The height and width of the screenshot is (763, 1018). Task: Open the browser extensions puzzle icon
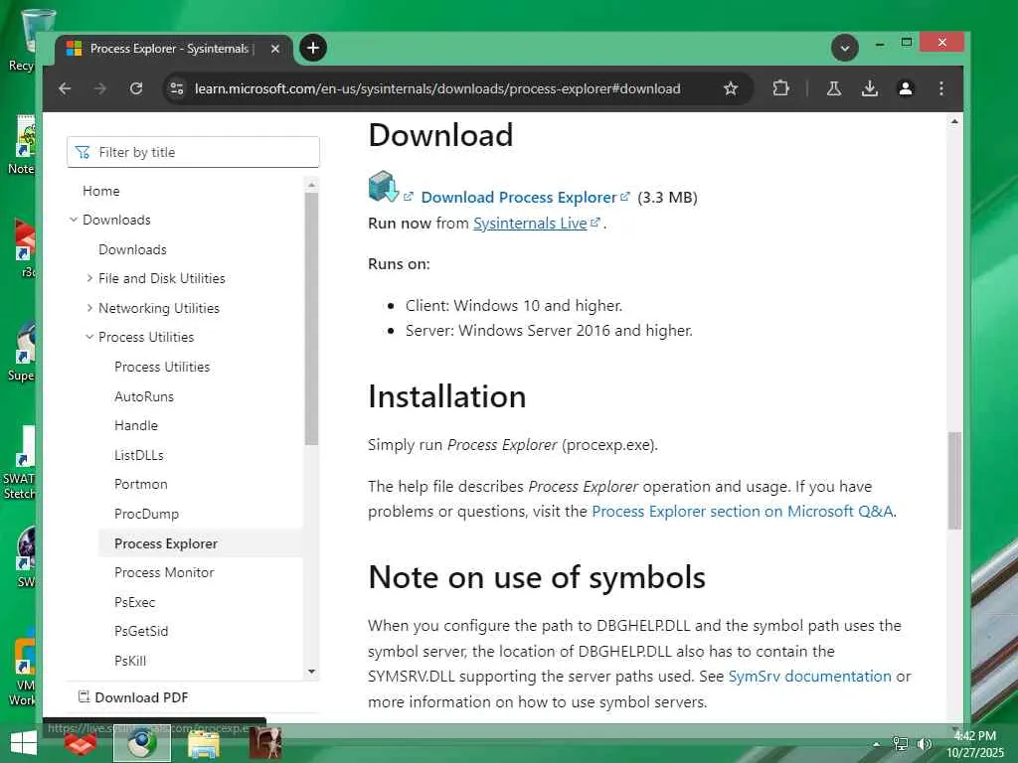pos(780,88)
